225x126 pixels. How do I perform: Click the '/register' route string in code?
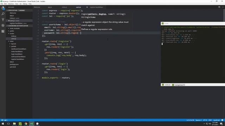coord(64,41)
